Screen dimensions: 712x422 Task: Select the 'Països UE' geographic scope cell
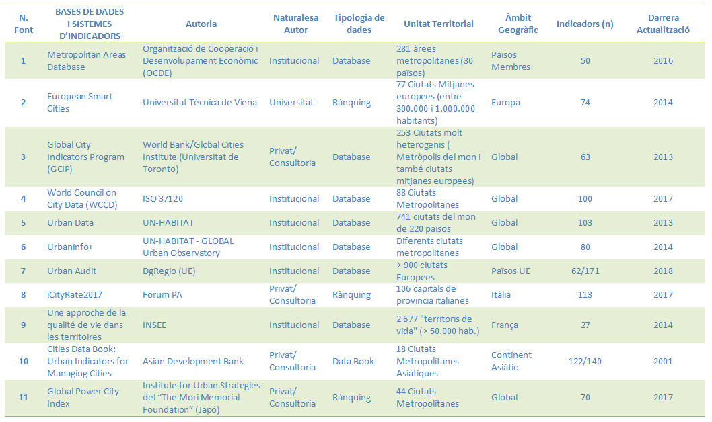511,271
